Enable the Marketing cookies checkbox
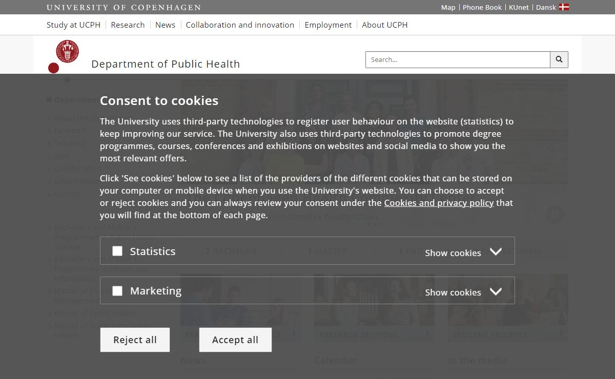The image size is (615, 379). click(117, 291)
